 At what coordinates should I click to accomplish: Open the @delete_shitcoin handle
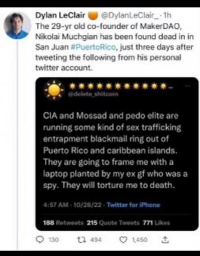click(93, 94)
